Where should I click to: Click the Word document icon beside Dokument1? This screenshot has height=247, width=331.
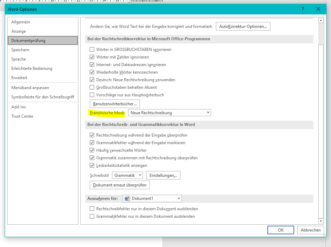(127, 198)
